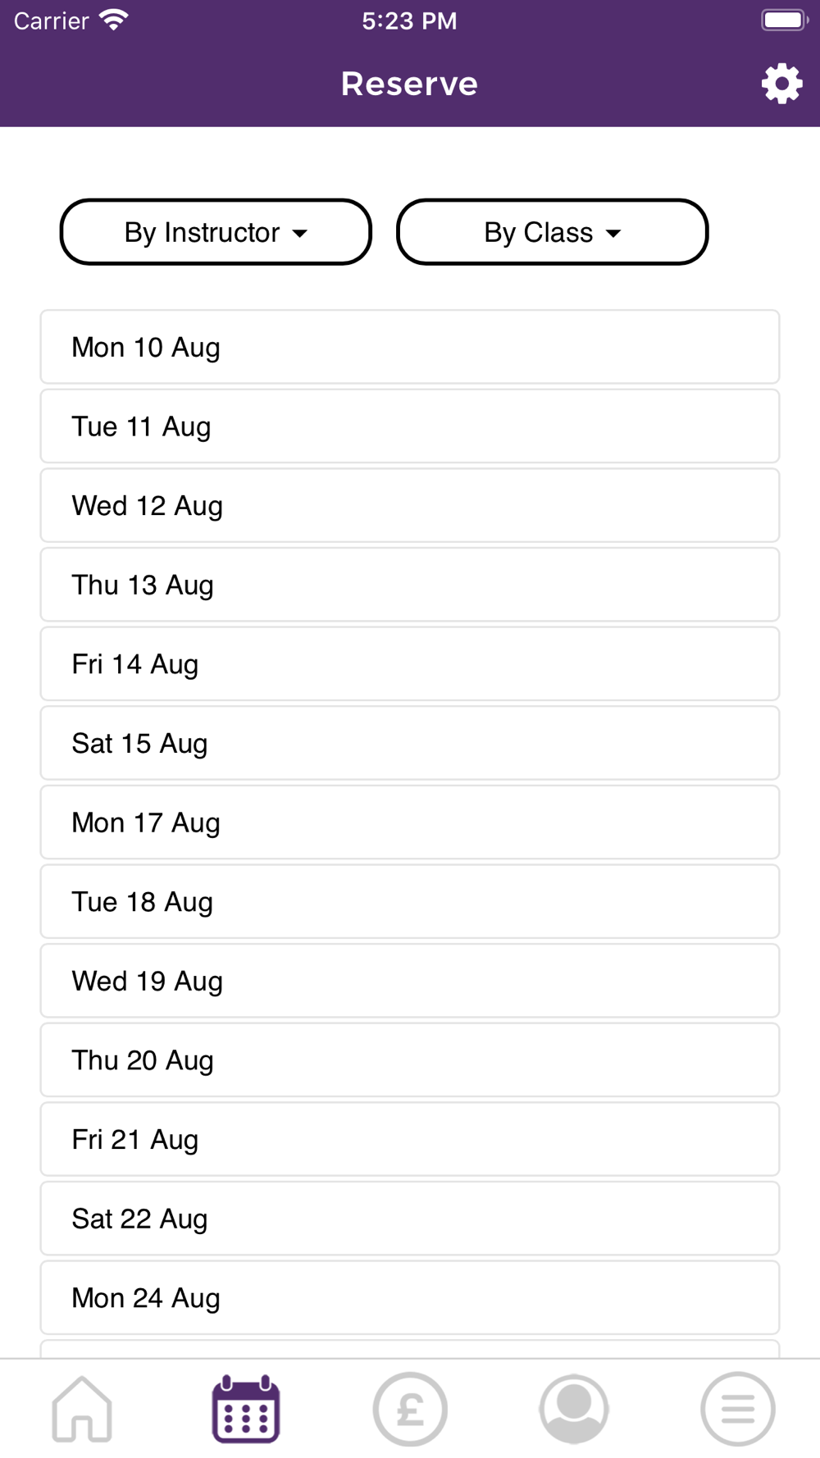The height and width of the screenshot is (1458, 820).
Task: Open the hamburger menu icon
Action: click(x=738, y=1409)
